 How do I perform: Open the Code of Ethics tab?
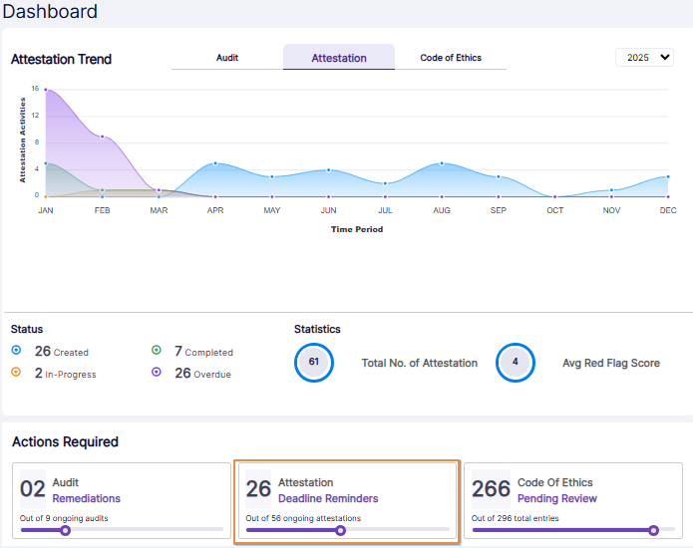[451, 58]
